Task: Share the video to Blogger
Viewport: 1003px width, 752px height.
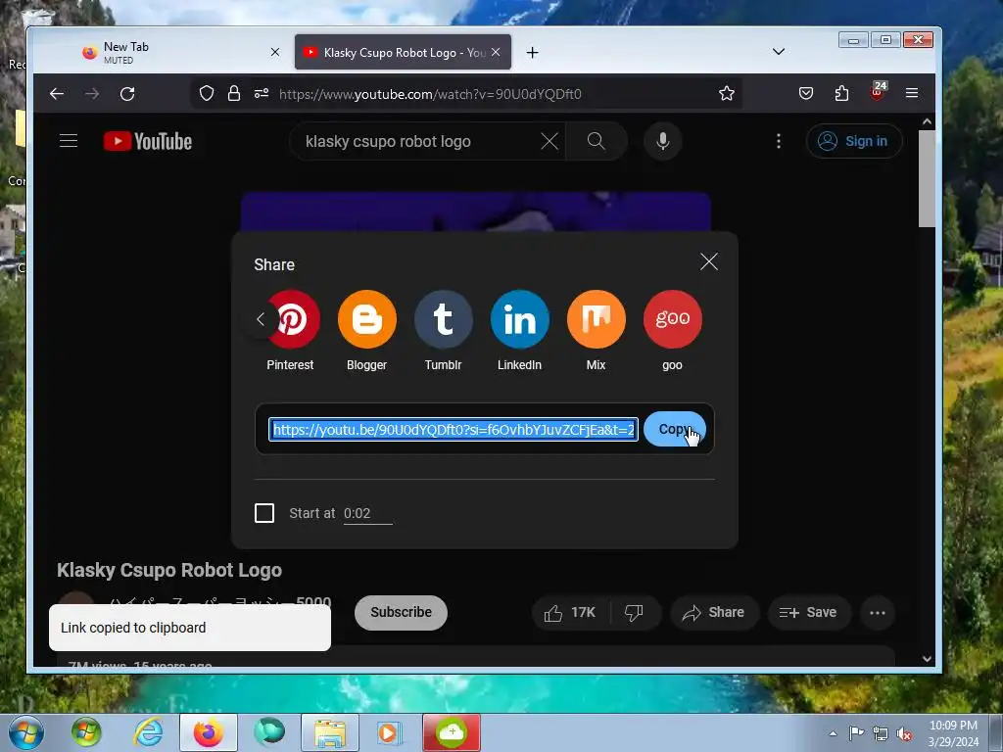Action: tap(367, 319)
